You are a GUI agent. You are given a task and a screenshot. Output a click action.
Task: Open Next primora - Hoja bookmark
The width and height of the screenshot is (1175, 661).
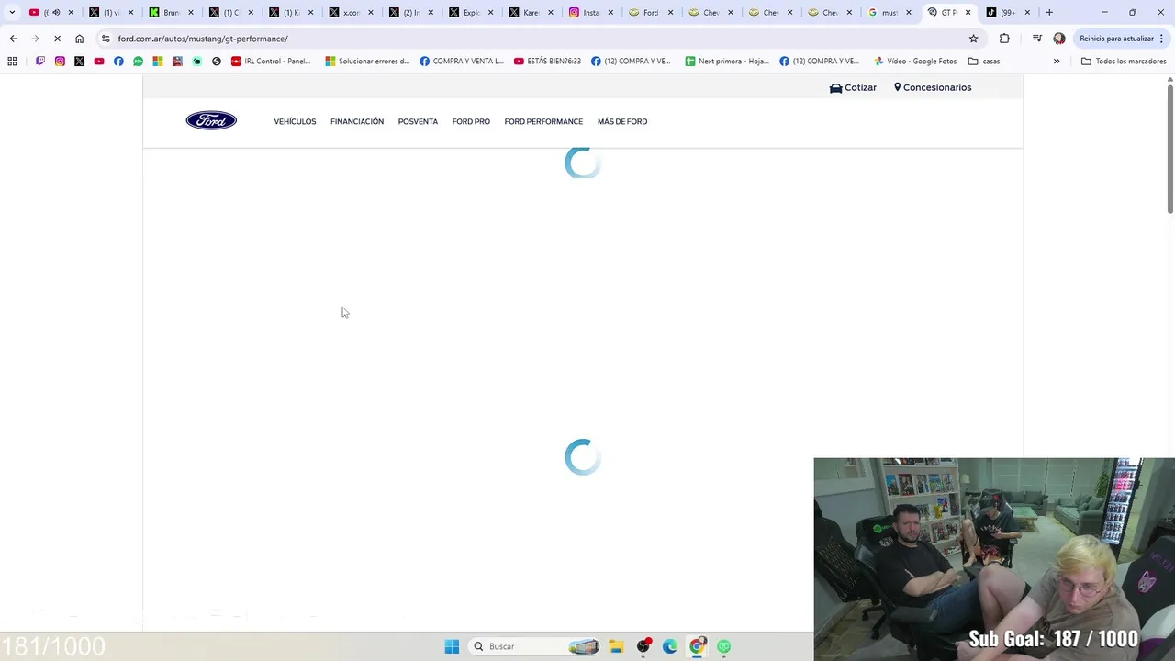click(727, 61)
